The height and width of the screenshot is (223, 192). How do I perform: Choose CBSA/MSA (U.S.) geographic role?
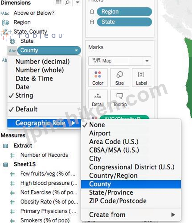point(114,150)
